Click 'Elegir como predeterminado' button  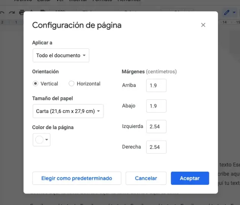click(76, 178)
